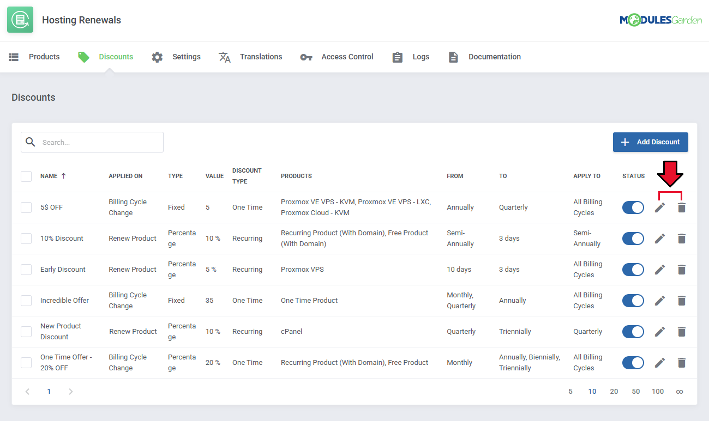Open the Settings tab
This screenshot has width=709, height=421.
(176, 57)
